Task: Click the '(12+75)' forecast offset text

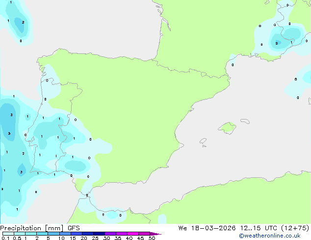Action: 295,228
